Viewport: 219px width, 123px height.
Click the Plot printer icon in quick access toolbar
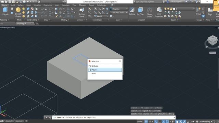pyautogui.click(x=24, y=2)
